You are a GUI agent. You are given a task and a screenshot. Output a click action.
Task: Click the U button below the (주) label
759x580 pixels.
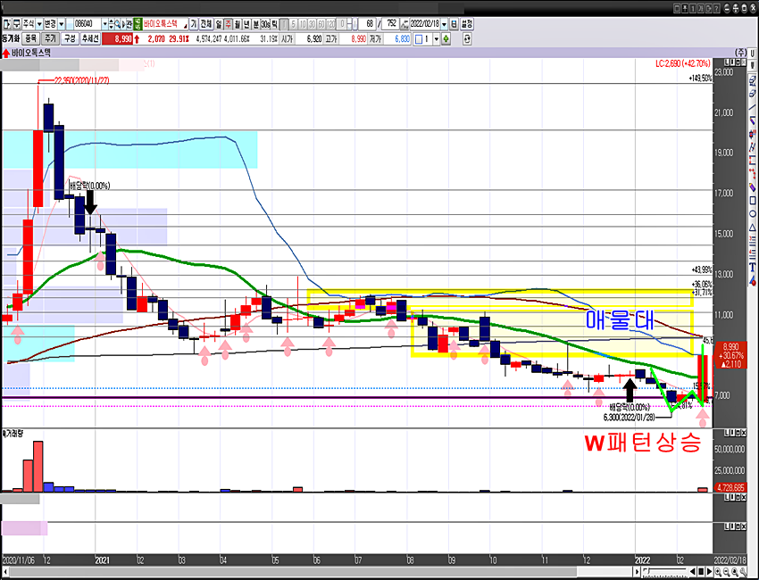point(753,53)
